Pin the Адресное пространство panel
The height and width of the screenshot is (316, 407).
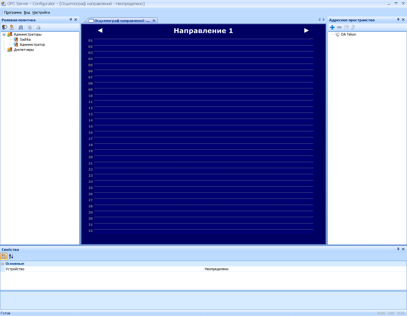pyautogui.click(x=398, y=20)
